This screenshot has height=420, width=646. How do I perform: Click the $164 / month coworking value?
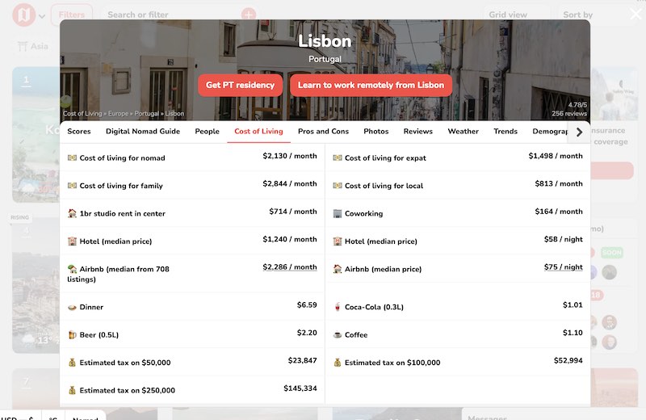(x=559, y=212)
